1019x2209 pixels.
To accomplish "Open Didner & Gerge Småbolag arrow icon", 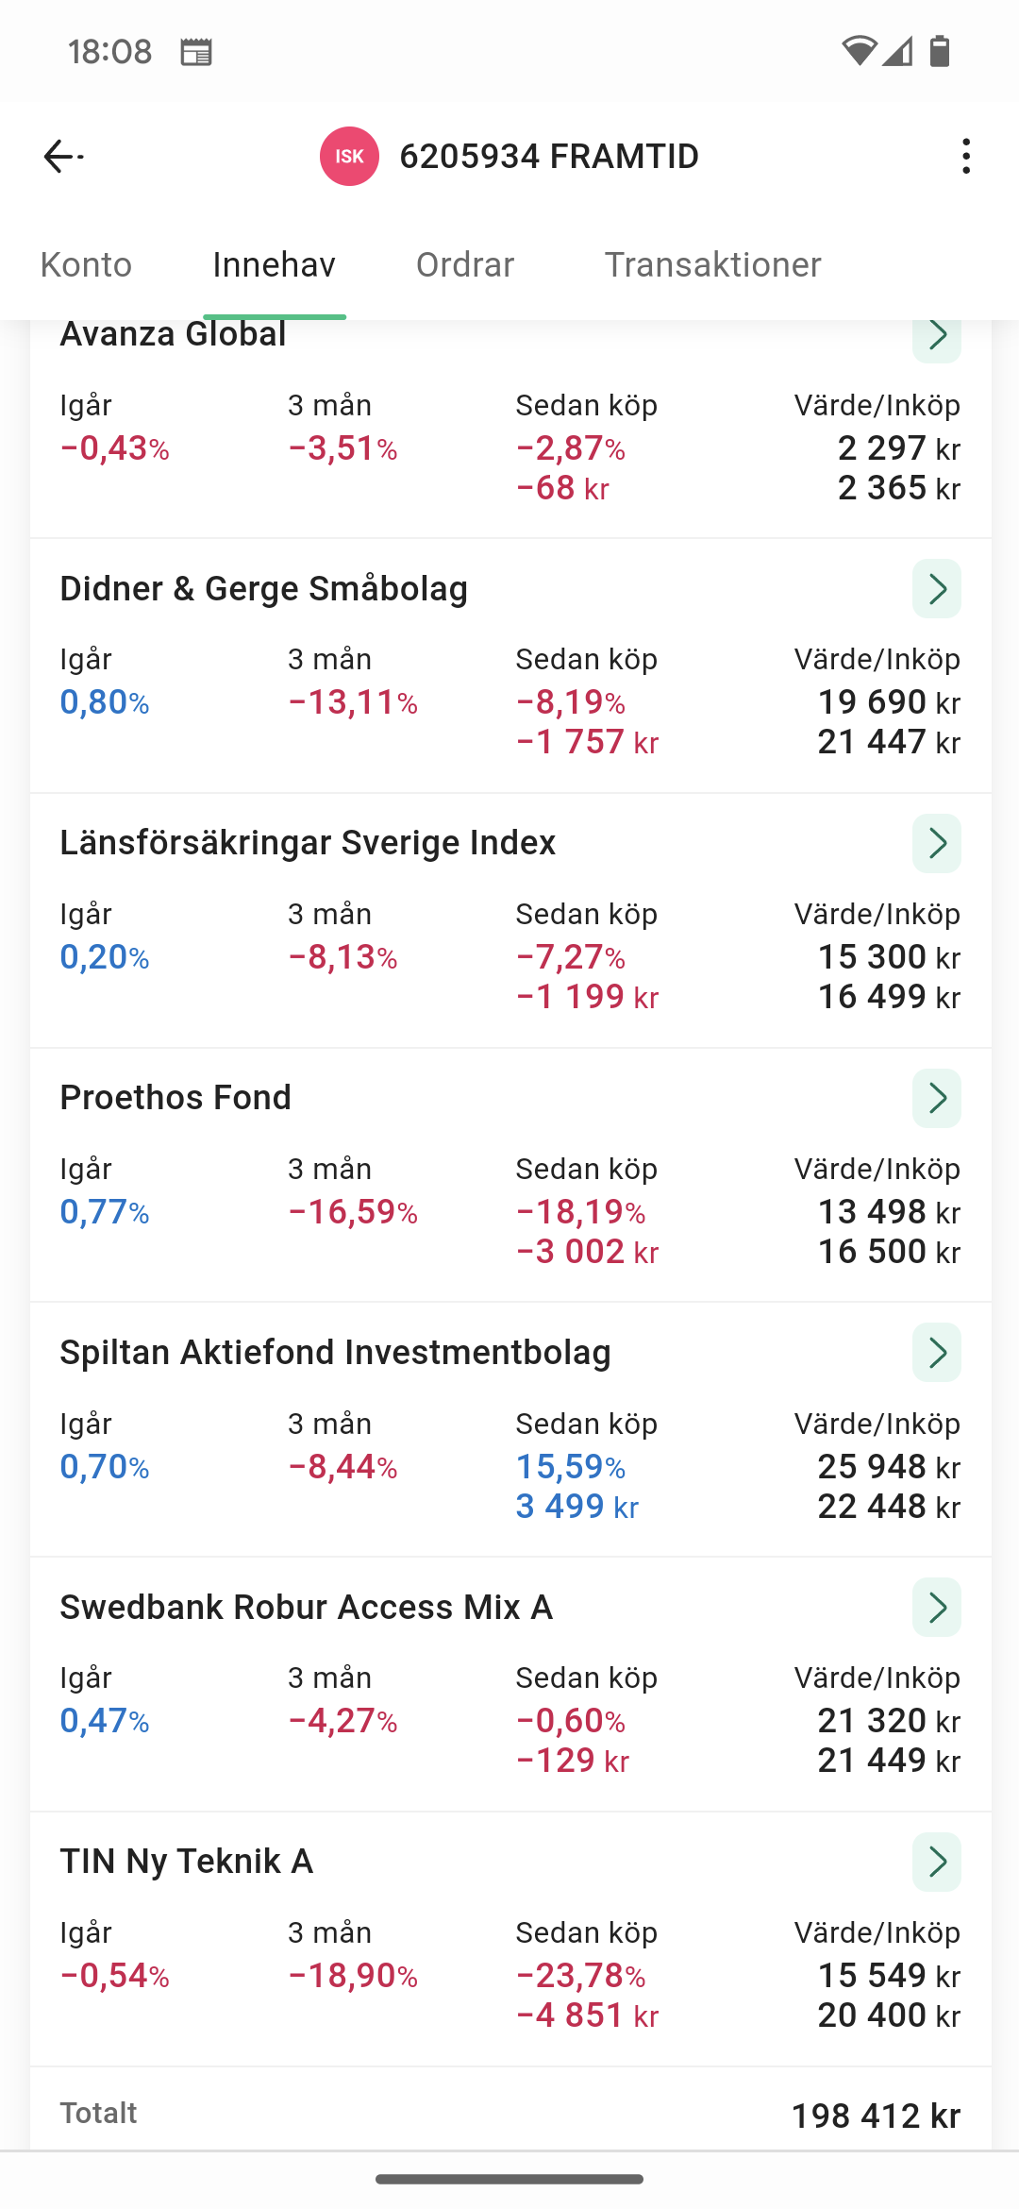I will [936, 589].
